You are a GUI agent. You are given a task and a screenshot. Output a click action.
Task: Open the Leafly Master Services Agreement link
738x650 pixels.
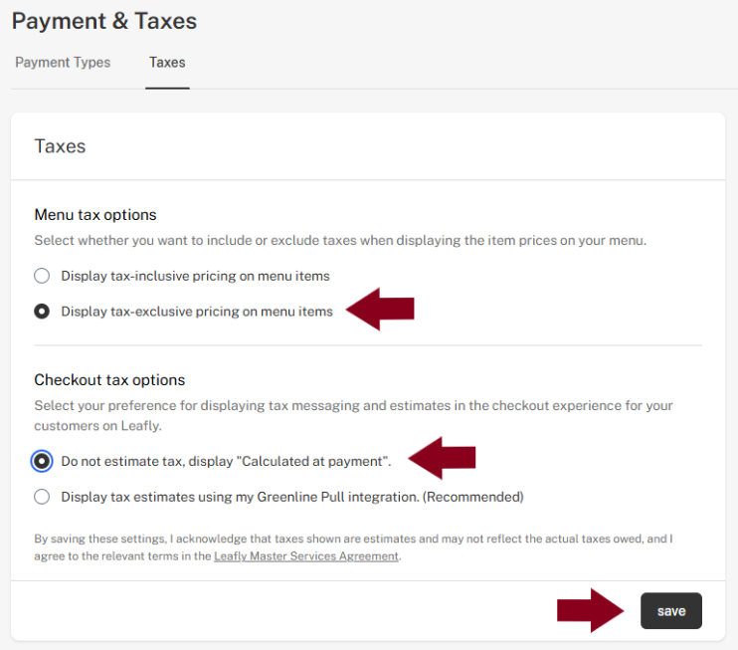(x=306, y=556)
